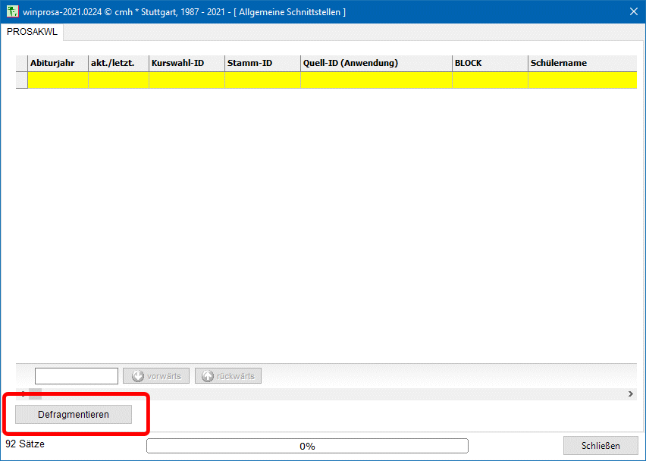This screenshot has height=461, width=646.
Task: Switch to the PROSAKWL tab
Action: pos(32,32)
